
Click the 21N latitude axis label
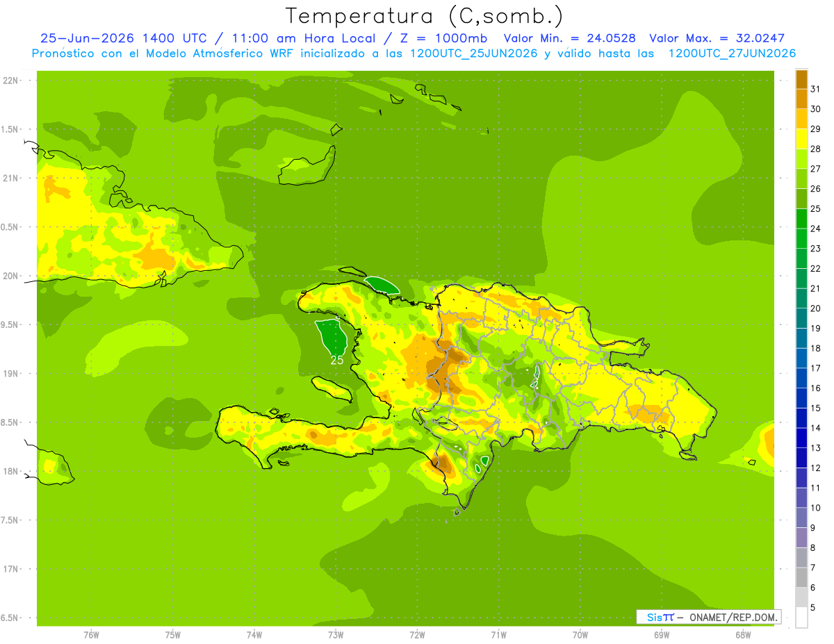pos(10,178)
